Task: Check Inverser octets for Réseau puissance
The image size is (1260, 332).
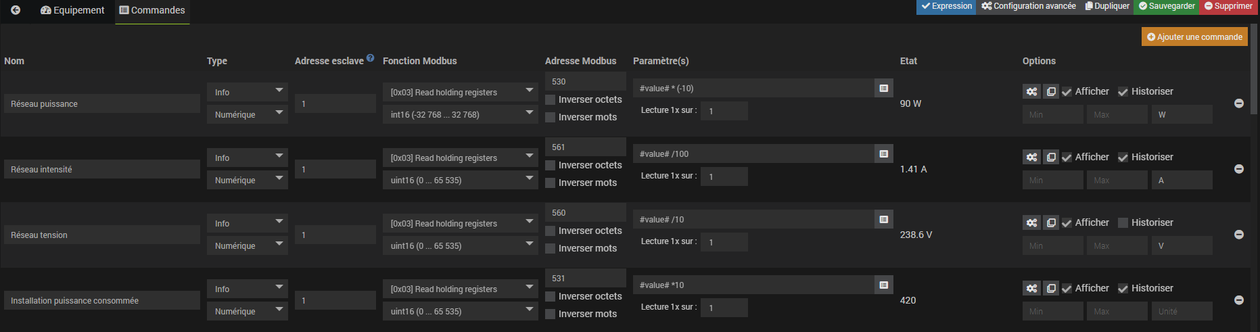Action: [551, 99]
